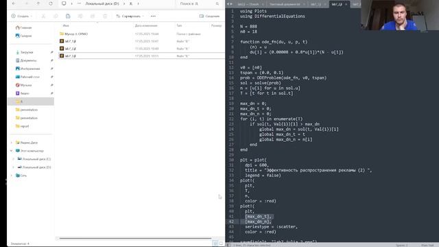Open the Сортировать dropdown menu
439x247 pixels.
pyautogui.click(x=130, y=16)
